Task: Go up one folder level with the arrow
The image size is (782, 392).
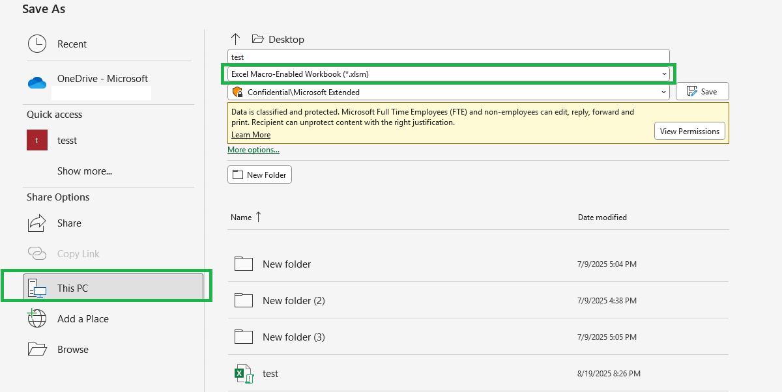Action: click(236, 39)
